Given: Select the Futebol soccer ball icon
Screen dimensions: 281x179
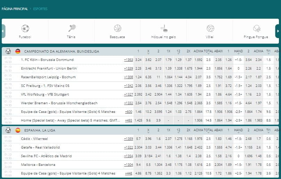Looking at the screenshot, I should pos(25,28).
